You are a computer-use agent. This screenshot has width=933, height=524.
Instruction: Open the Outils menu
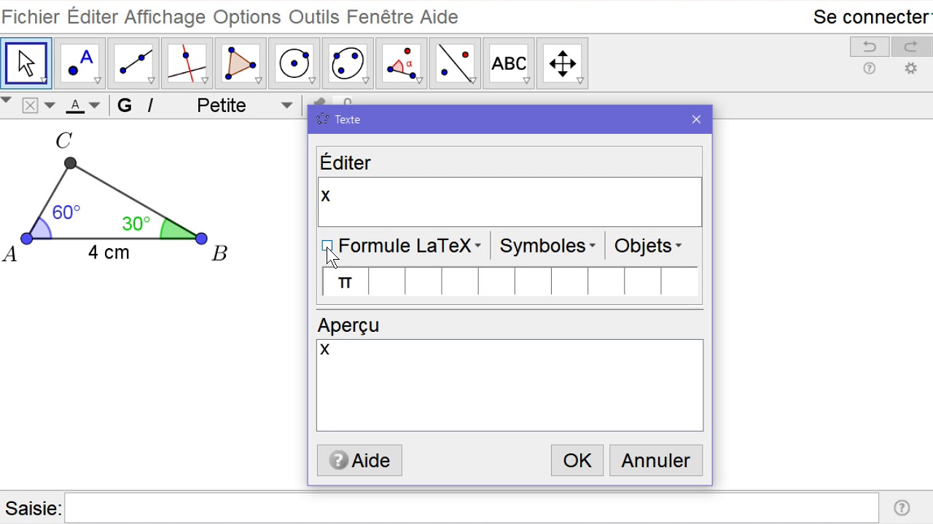pos(313,16)
